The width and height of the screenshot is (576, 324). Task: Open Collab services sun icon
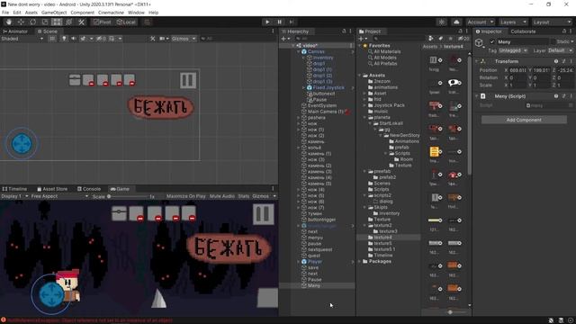[442, 22]
